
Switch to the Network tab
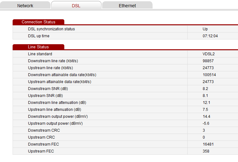25,6
